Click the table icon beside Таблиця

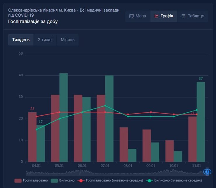point(184,16)
